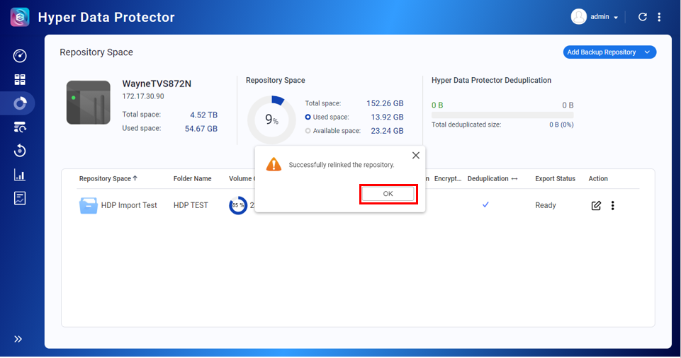Open the top-bar three-dot more menu
This screenshot has width=681, height=358.
pos(659,17)
